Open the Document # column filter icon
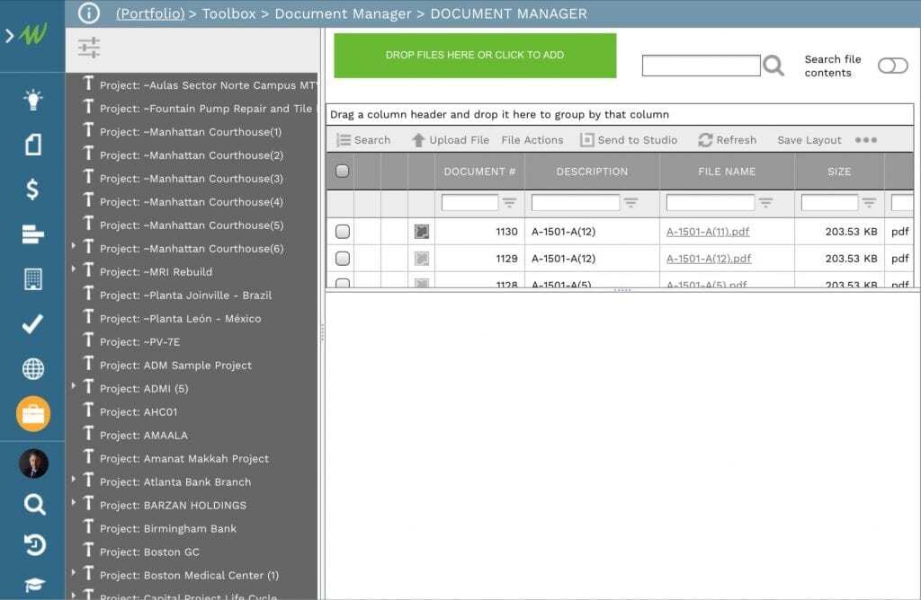The image size is (921, 600). point(509,203)
